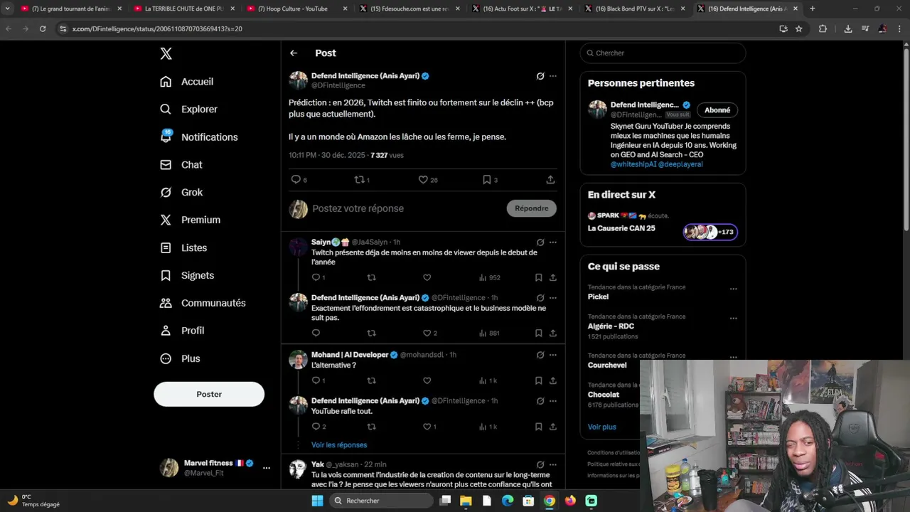Click Grok icon on main post
Viewport: 910px width, 512px height.
pyautogui.click(x=540, y=76)
